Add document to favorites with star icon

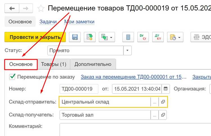(x=41, y=8)
